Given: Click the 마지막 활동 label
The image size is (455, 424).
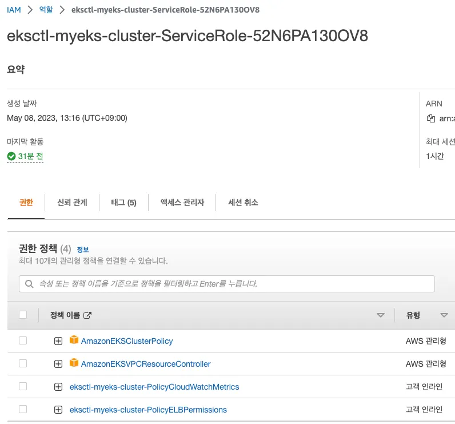Looking at the screenshot, I should point(25,142).
